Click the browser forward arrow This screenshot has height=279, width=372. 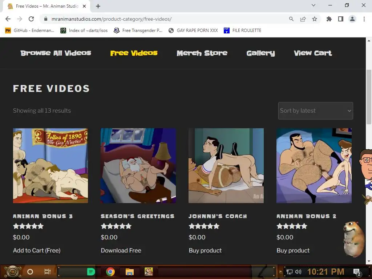click(20, 19)
